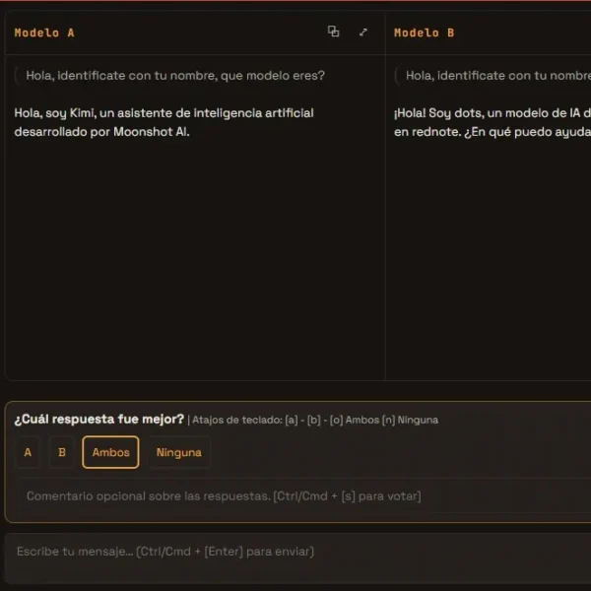Click Kimi's reply text in Modelo A
This screenshot has height=591, width=591.
164,122
